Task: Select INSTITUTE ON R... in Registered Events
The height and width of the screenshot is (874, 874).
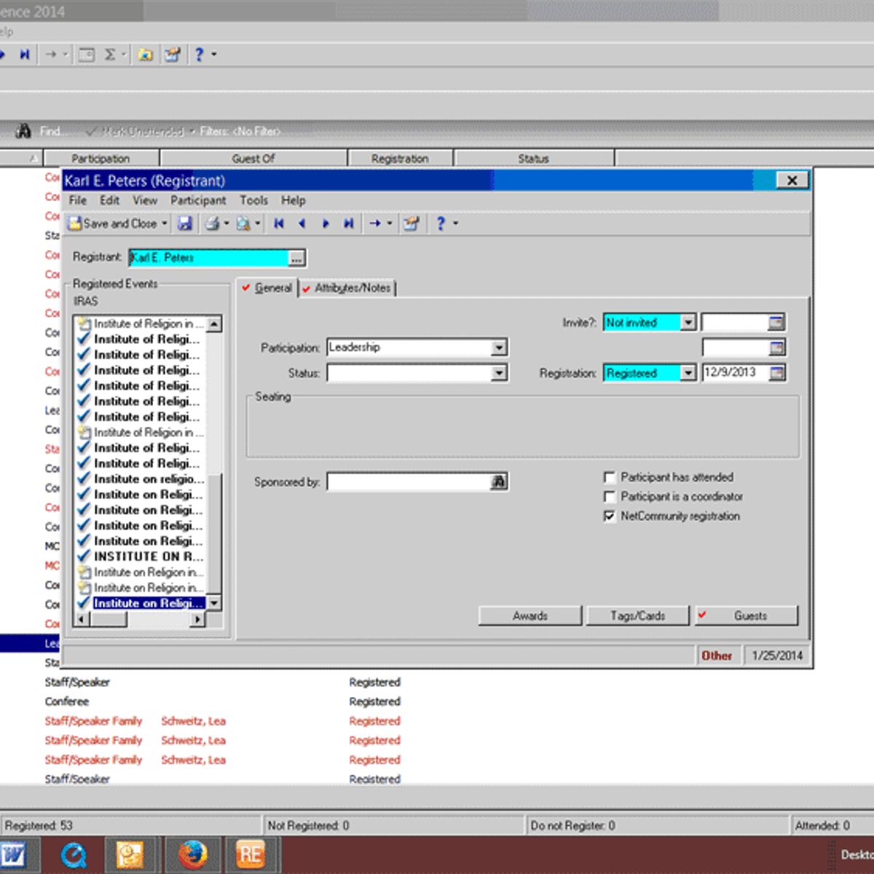Action: 149,556
